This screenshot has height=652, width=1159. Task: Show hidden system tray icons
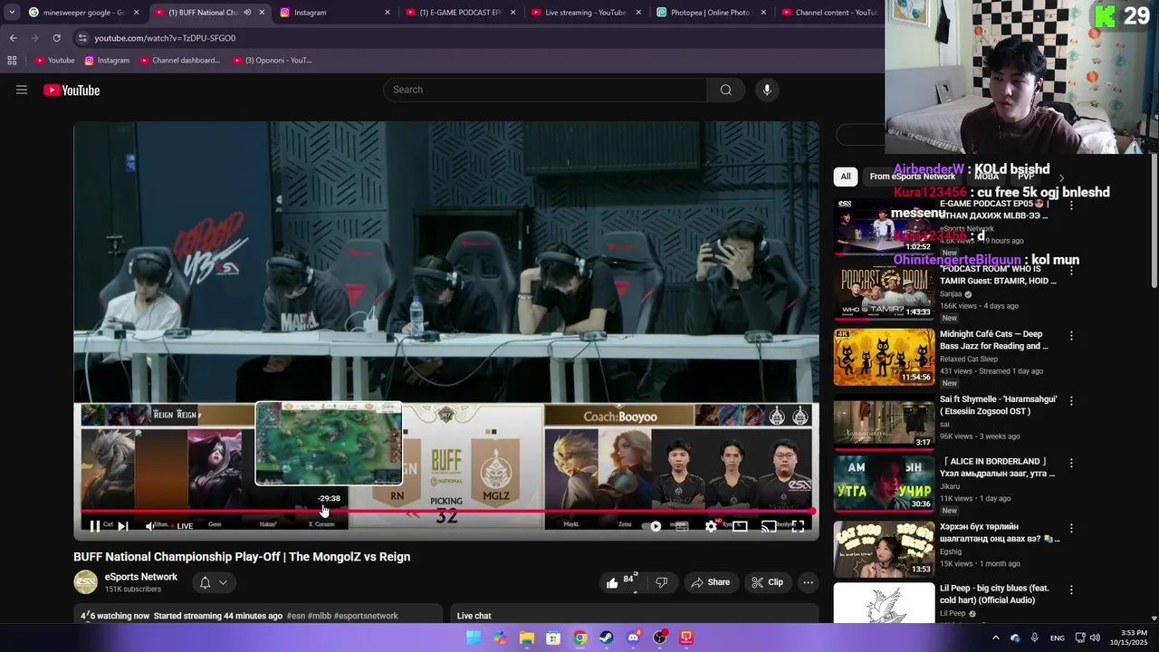(995, 638)
